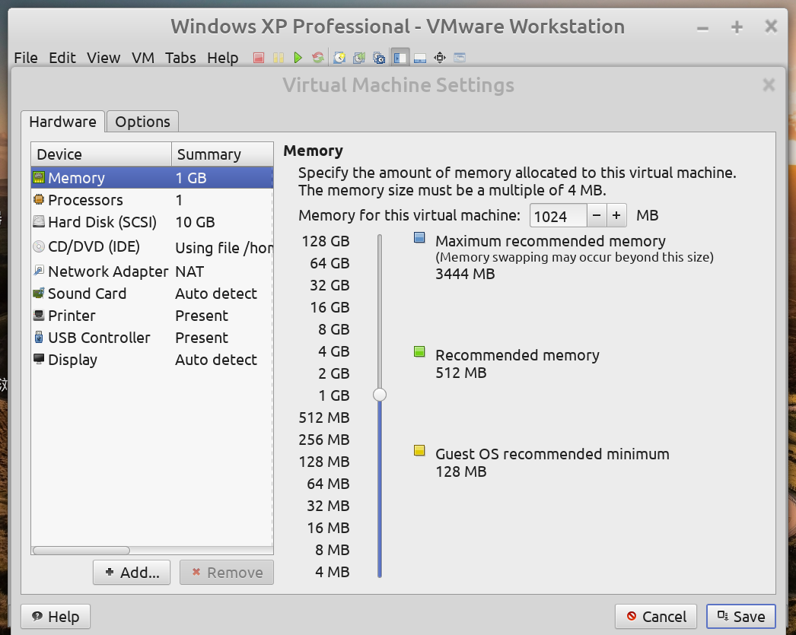Click the Summary column header
Viewport: 796px width, 635px height.
point(222,154)
